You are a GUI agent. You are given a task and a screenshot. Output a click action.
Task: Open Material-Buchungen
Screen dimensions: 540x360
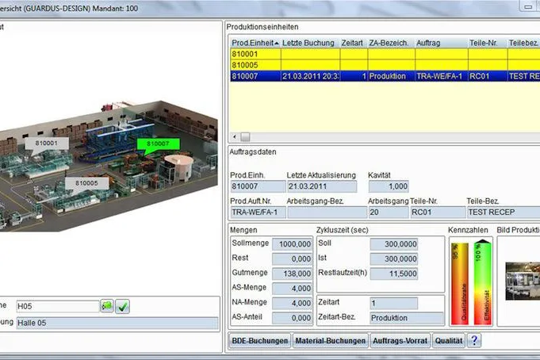331,341
